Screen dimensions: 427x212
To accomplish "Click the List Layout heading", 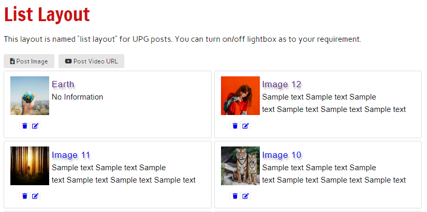I will pos(47,14).
